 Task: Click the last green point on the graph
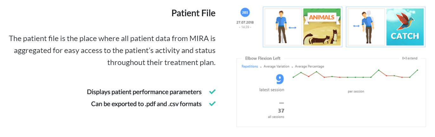pos(418,70)
